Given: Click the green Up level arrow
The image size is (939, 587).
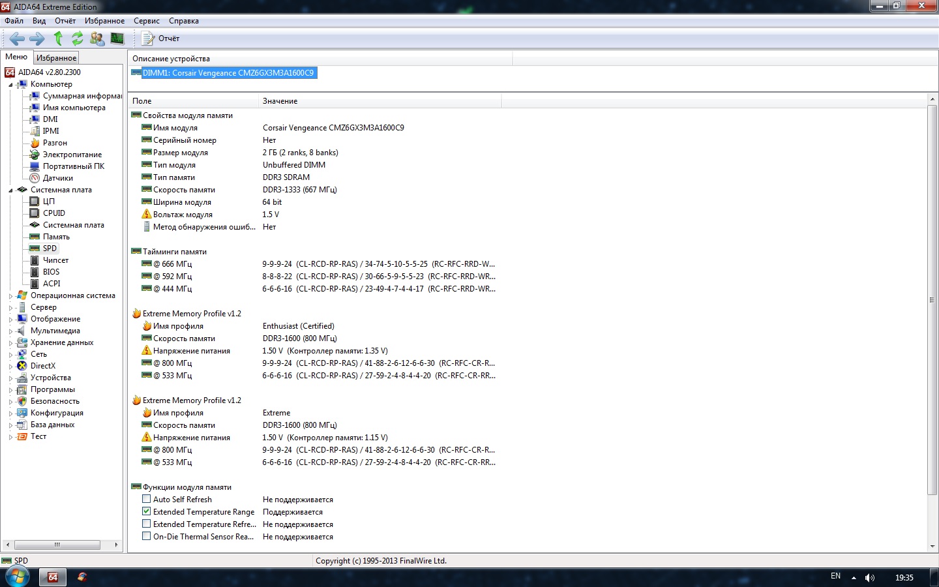Looking at the screenshot, I should pos(58,38).
